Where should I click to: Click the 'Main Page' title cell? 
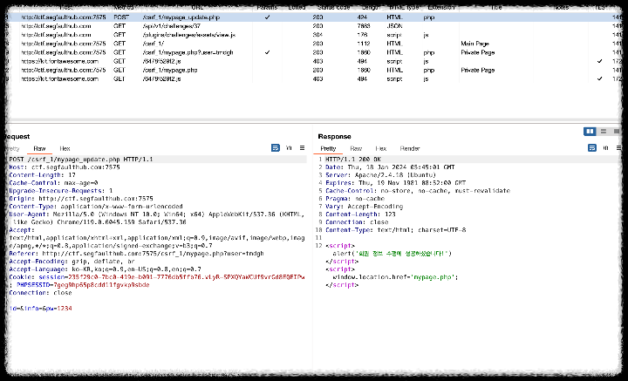point(475,44)
